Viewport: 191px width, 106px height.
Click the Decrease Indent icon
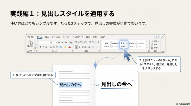tap(90, 42)
